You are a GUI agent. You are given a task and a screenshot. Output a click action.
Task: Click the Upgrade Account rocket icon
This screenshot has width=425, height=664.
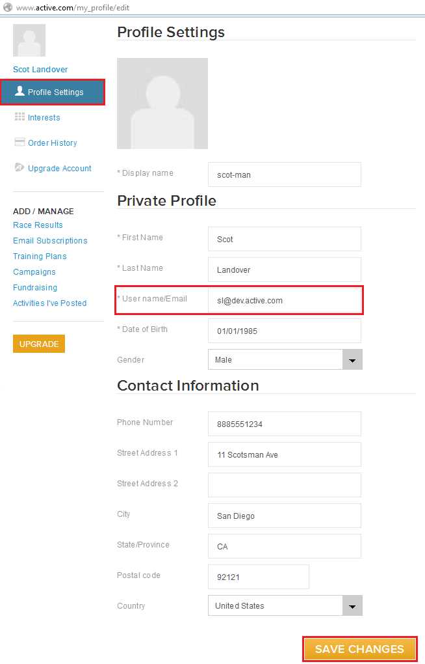pos(19,168)
